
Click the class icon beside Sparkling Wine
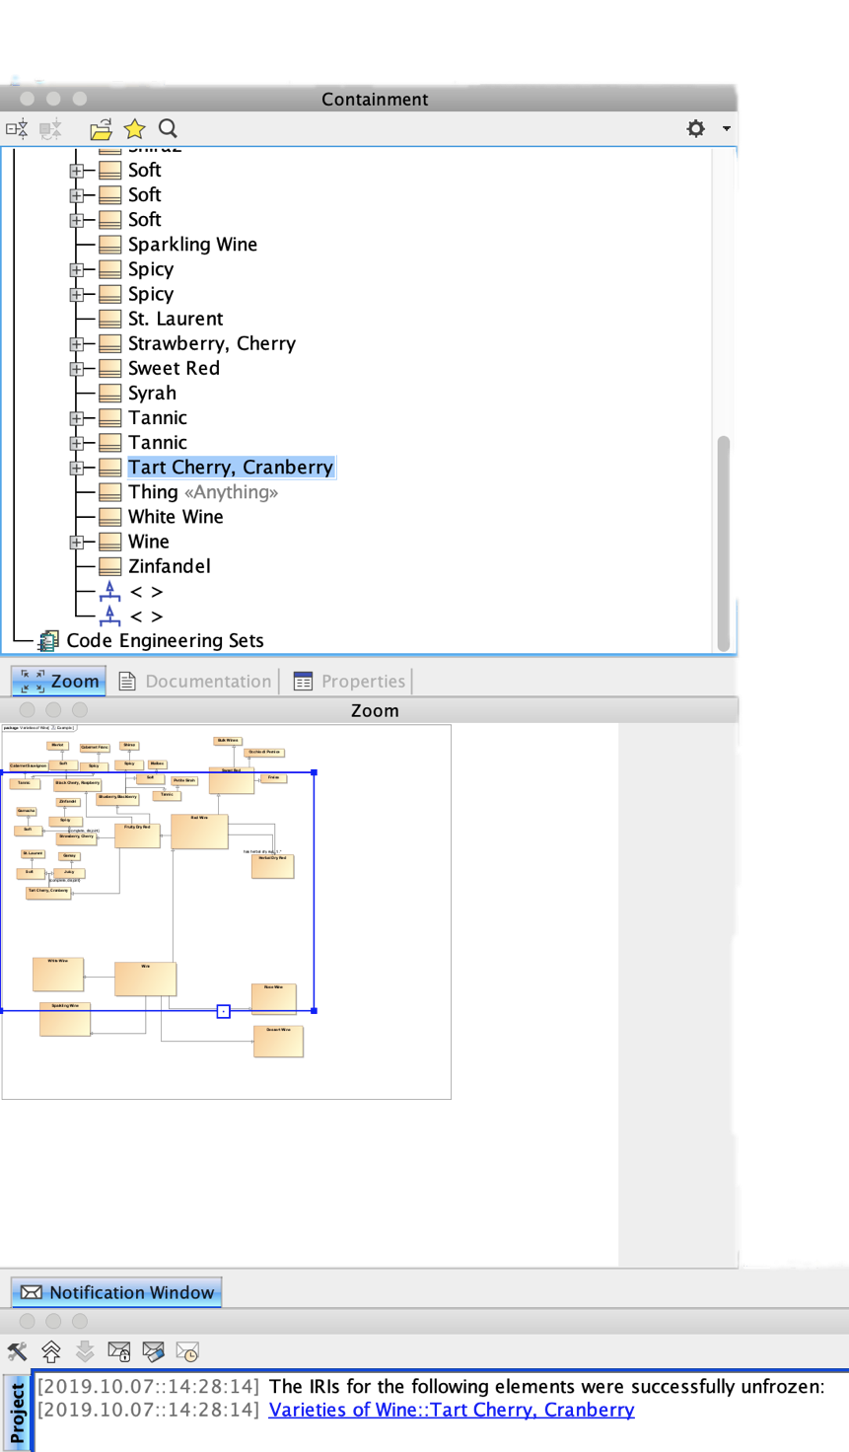(x=110, y=245)
